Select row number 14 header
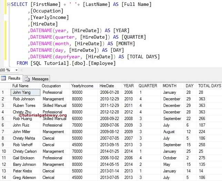222x181 pixels. [x=5, y=178]
